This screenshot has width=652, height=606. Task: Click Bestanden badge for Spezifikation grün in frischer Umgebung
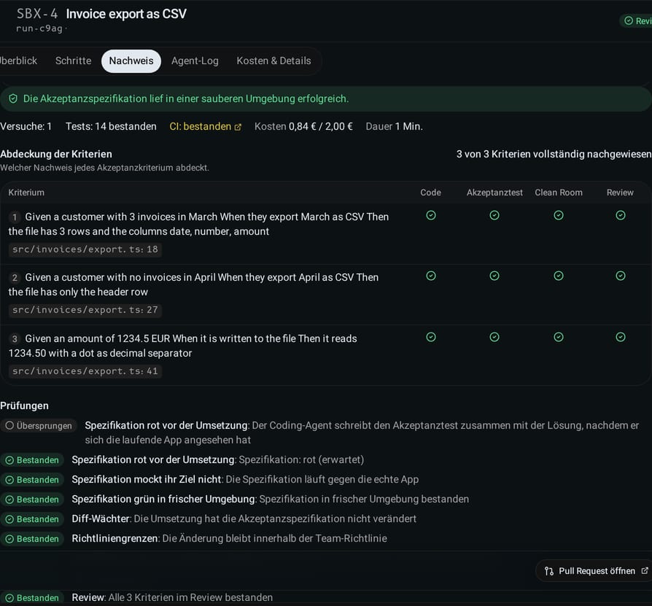(32, 500)
